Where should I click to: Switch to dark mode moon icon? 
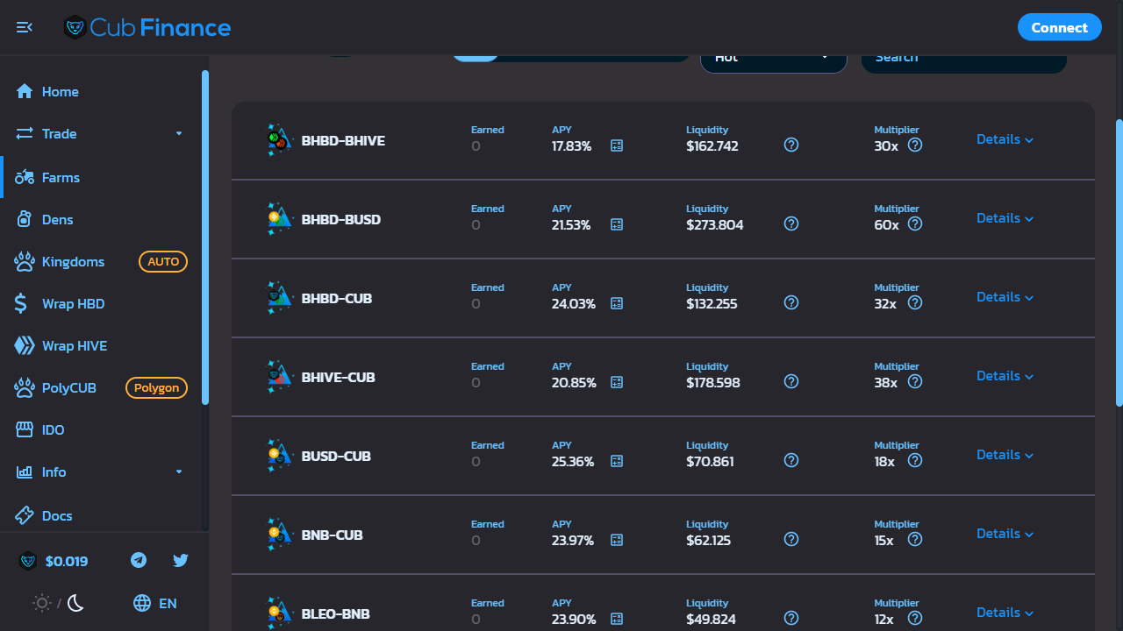pyautogui.click(x=76, y=603)
